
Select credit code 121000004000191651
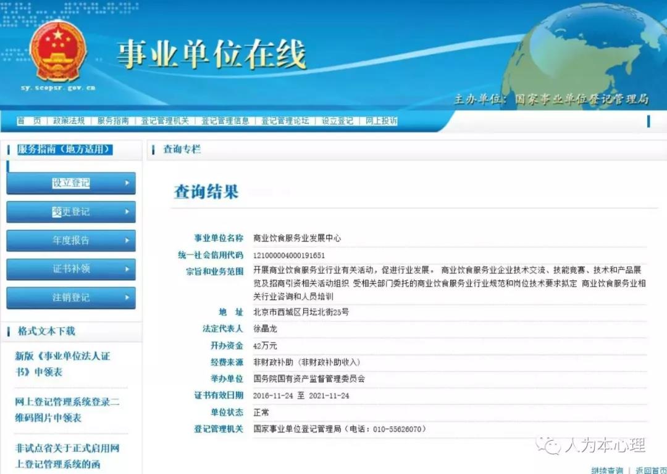coord(289,255)
